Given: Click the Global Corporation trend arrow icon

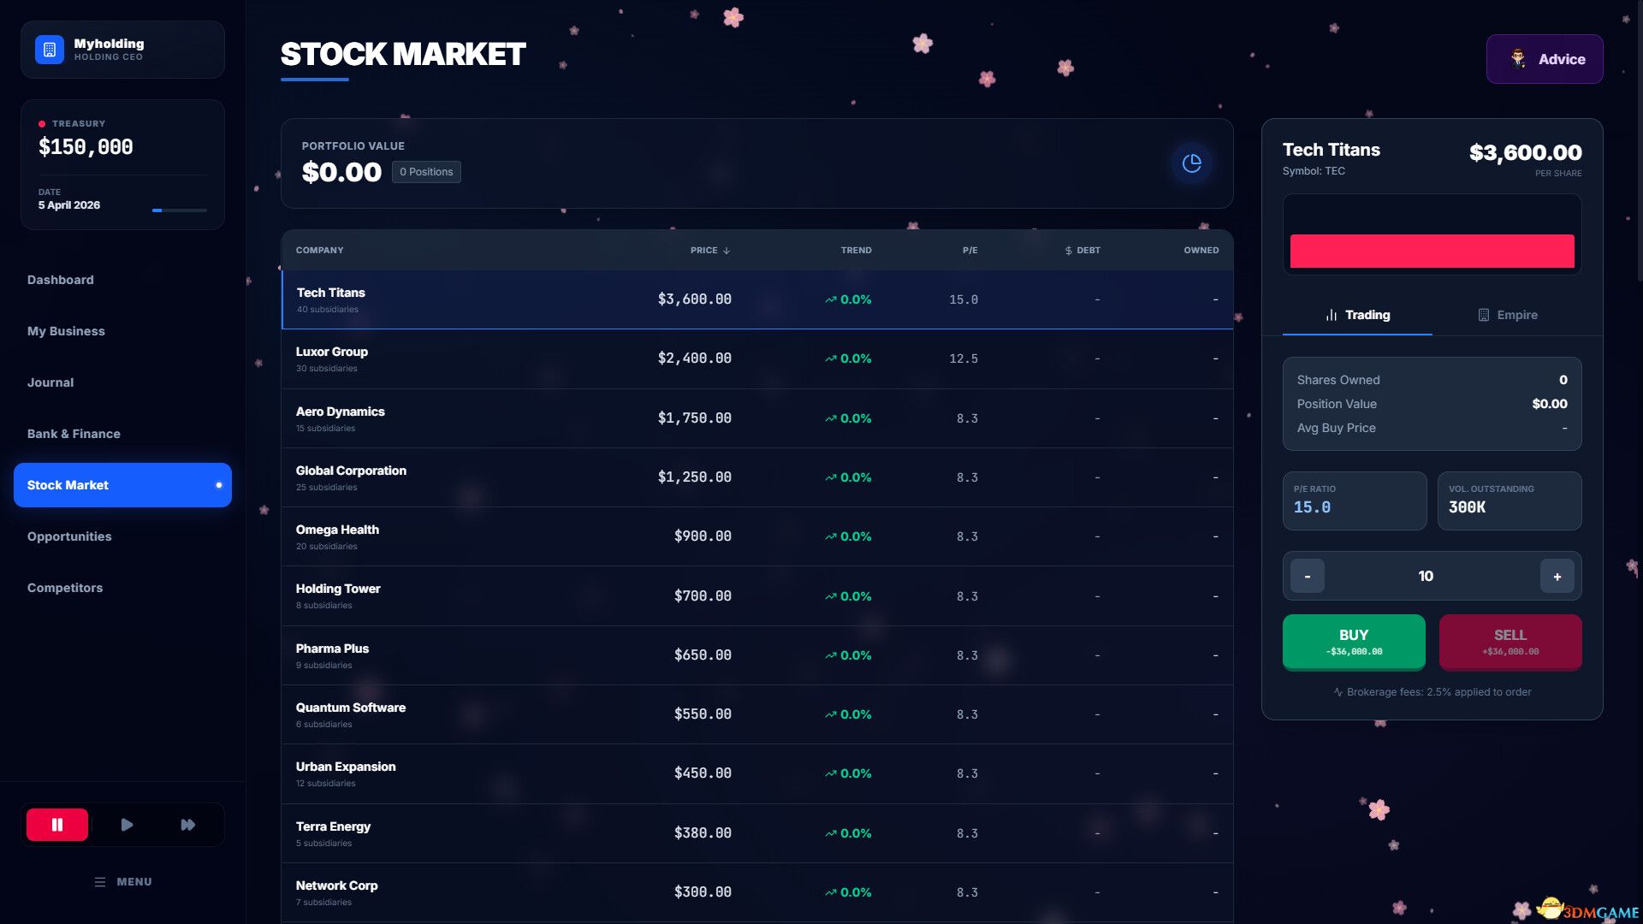Looking at the screenshot, I should [x=831, y=477].
